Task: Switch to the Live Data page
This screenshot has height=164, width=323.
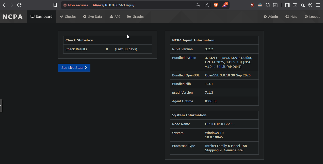Action: tap(93, 17)
